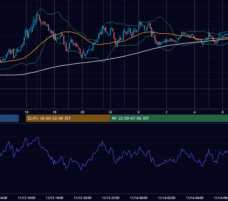This screenshot has width=228, height=201.
Task: Click the 11/13 16:00 time label
Action: [x=26, y=198]
